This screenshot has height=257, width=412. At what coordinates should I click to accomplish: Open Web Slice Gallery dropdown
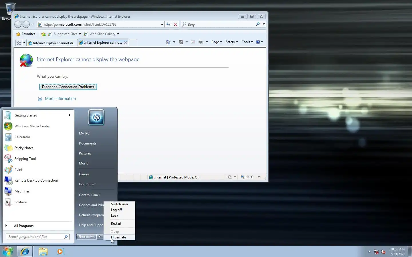click(x=118, y=34)
